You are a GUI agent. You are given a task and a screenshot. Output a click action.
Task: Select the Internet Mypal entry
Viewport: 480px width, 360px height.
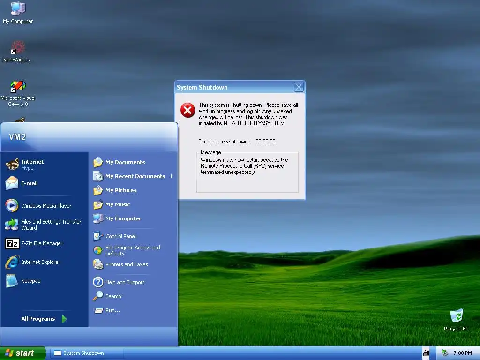point(45,165)
